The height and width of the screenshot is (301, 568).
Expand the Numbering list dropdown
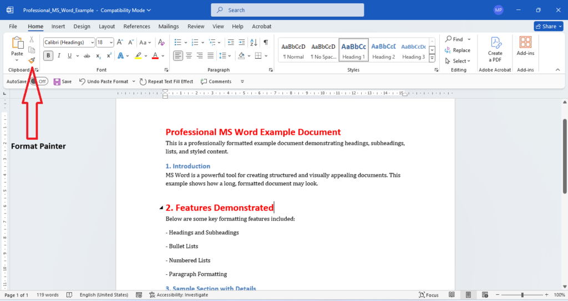pos(203,43)
